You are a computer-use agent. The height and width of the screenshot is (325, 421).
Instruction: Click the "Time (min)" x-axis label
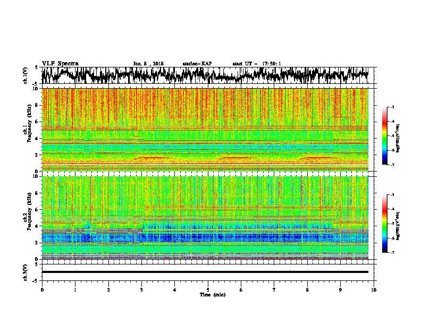[x=213, y=295]
